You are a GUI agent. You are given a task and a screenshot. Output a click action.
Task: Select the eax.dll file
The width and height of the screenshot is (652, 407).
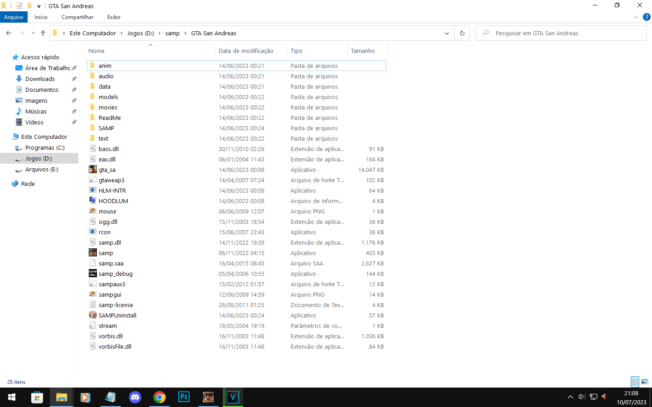(x=107, y=159)
